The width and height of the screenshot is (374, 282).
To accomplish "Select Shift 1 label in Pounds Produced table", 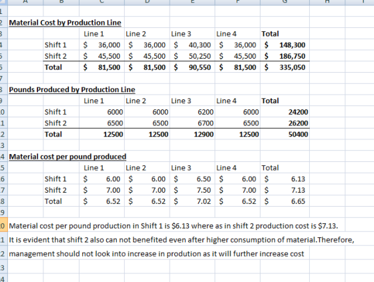I will [x=61, y=112].
